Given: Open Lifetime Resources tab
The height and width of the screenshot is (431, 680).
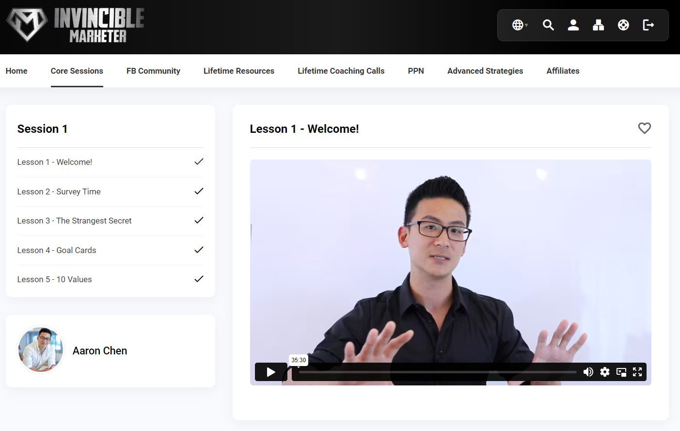Looking at the screenshot, I should coord(239,71).
